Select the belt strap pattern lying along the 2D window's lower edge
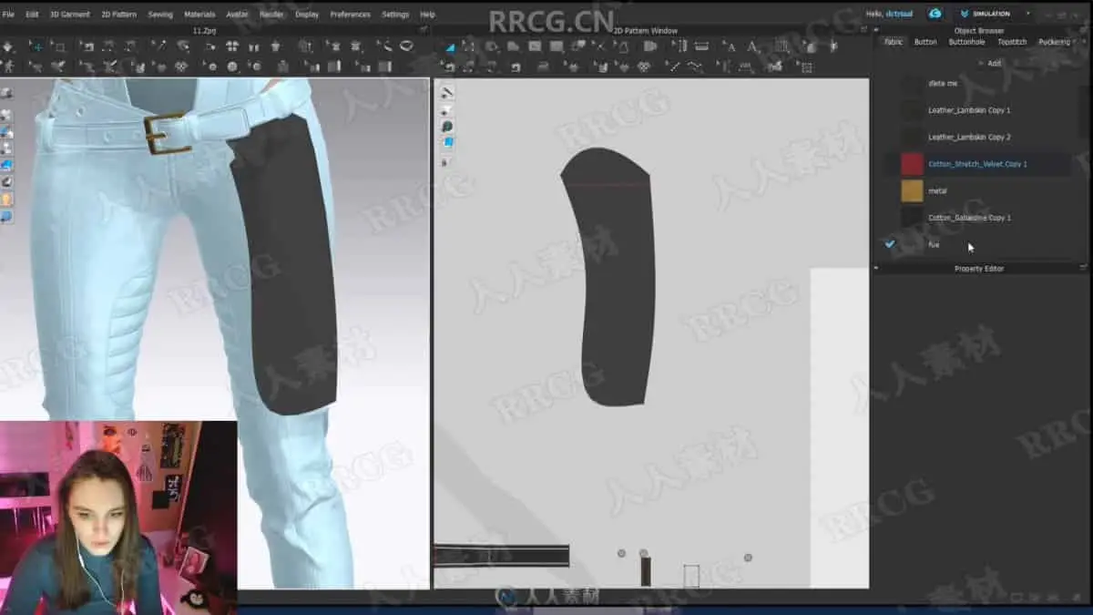The height and width of the screenshot is (615, 1093). click(502, 556)
